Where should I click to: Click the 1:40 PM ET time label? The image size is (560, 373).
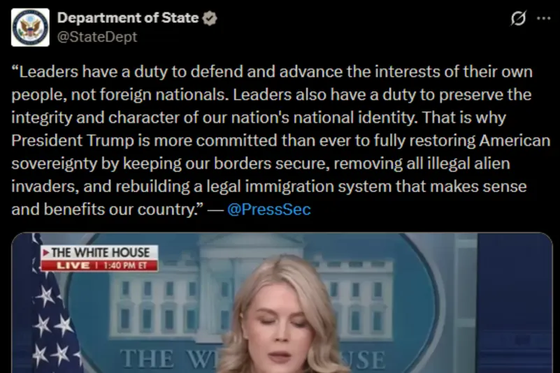click(x=126, y=265)
